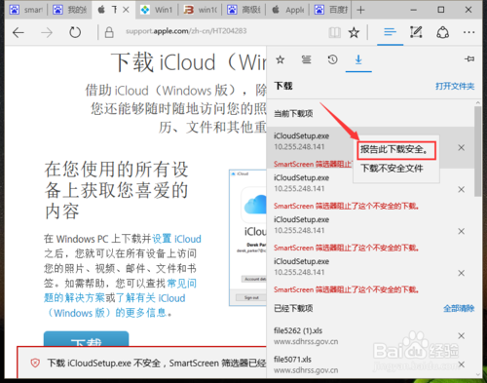Open a new tab with plus button
Viewport: 487px width, 383px height.
[x=360, y=10]
